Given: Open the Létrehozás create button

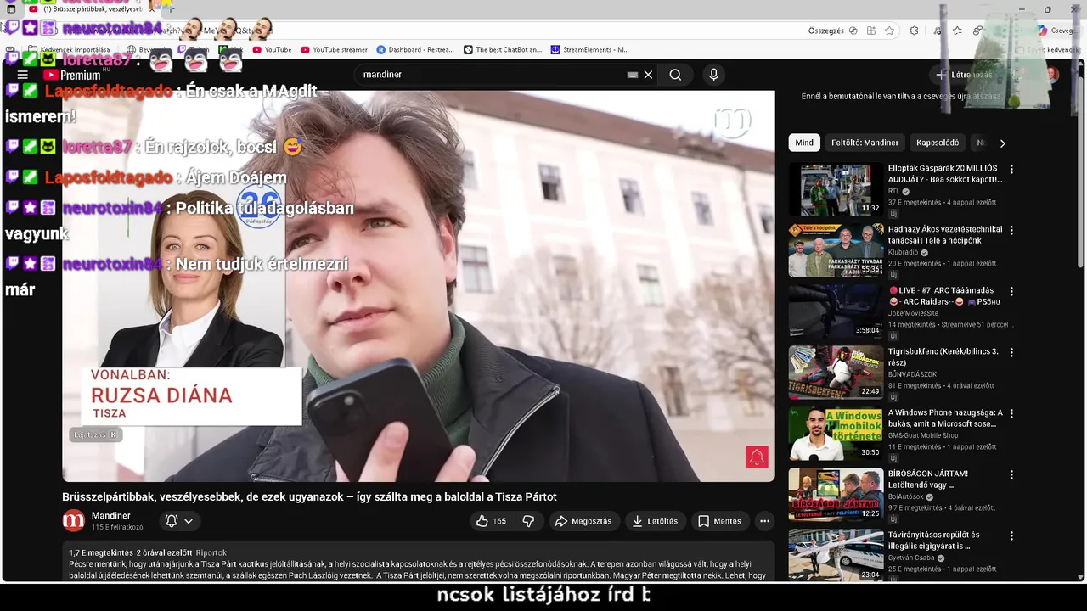Looking at the screenshot, I should pos(964,75).
